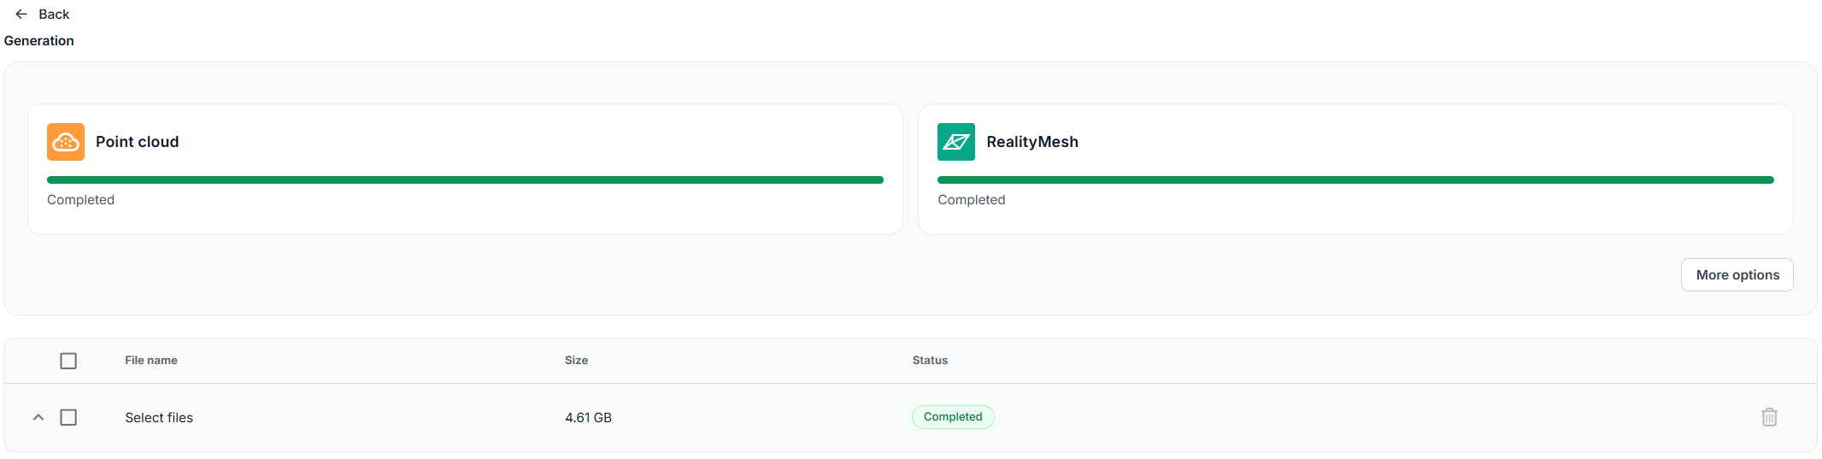Click the green RealityMesh icon
The image size is (1822, 459).
pyautogui.click(x=955, y=142)
